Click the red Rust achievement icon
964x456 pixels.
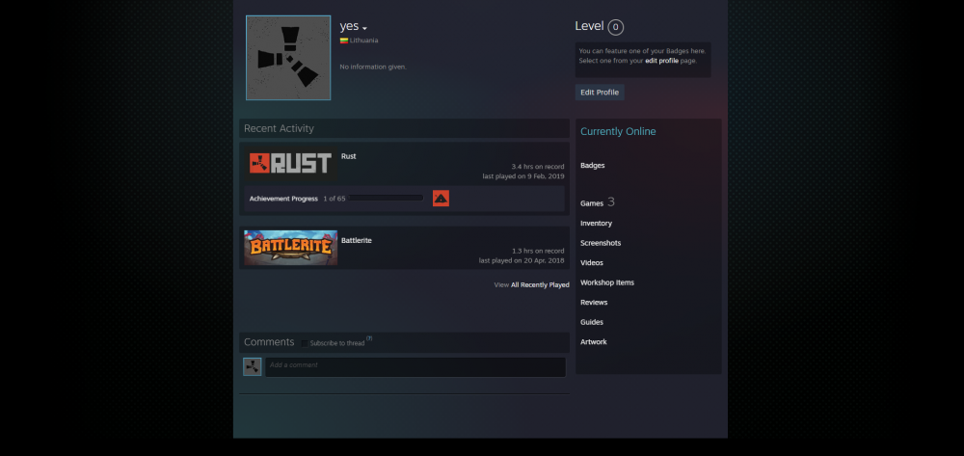pyautogui.click(x=441, y=199)
